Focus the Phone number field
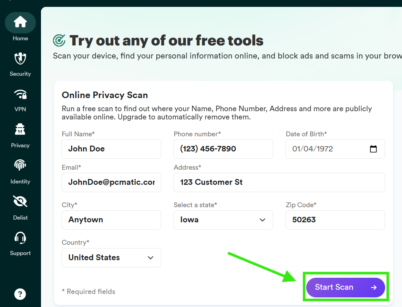The image size is (402, 307). 223,149
